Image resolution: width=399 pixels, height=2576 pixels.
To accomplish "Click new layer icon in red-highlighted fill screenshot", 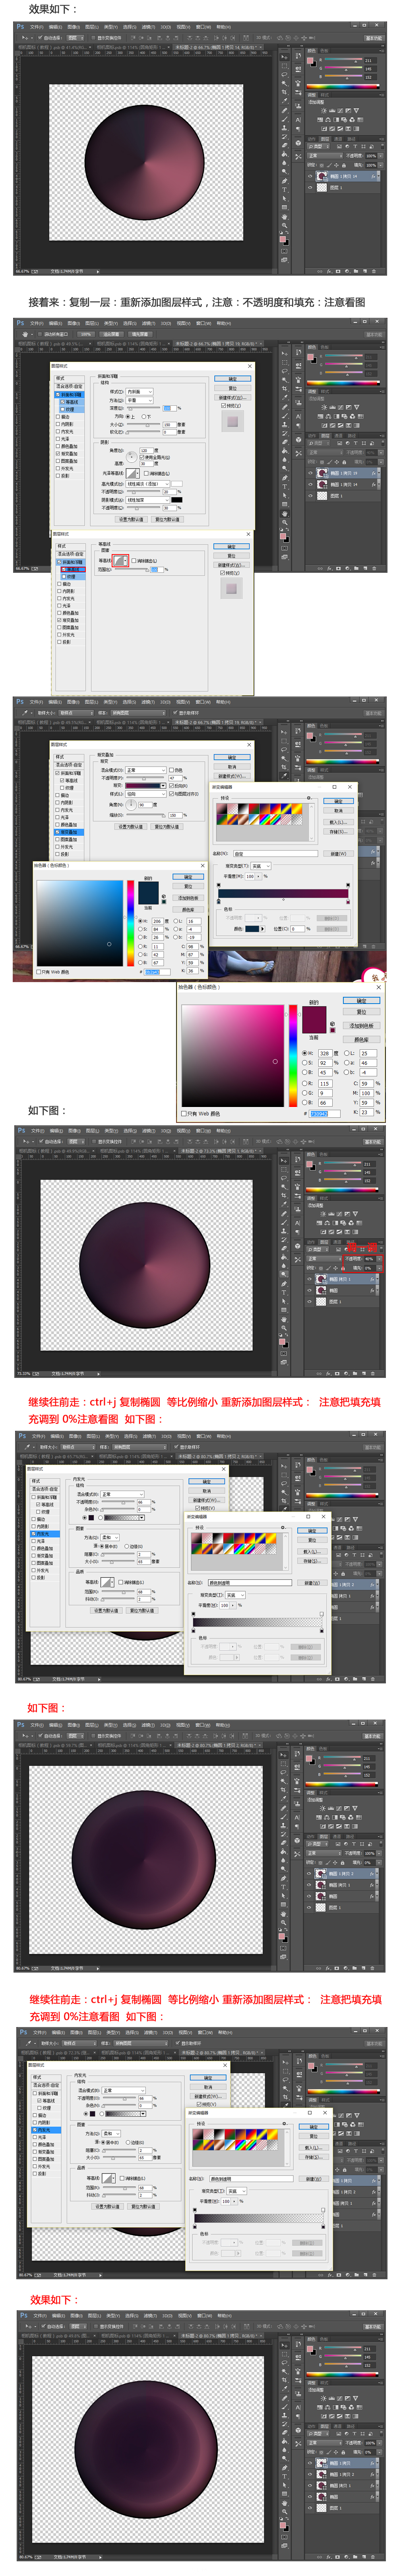I will point(365,1374).
